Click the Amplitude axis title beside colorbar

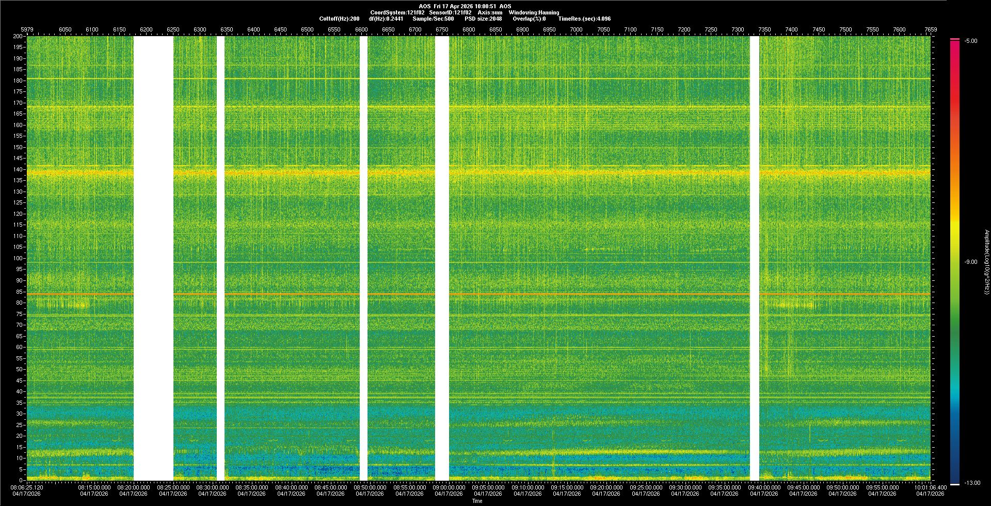986,262
